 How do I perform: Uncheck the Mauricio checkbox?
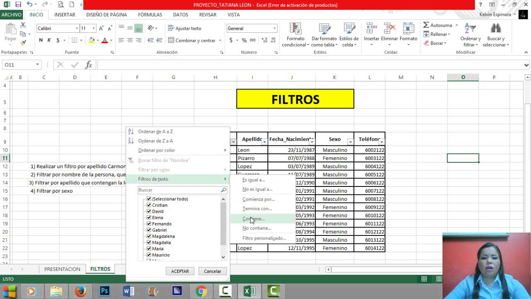(x=149, y=255)
